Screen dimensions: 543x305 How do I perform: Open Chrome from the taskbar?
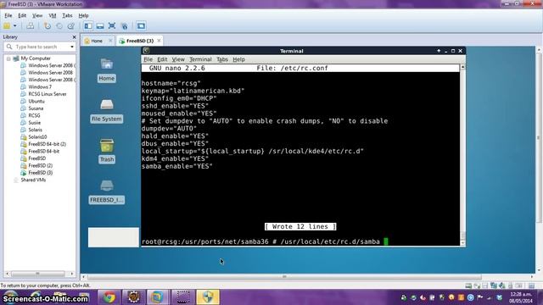(109, 297)
